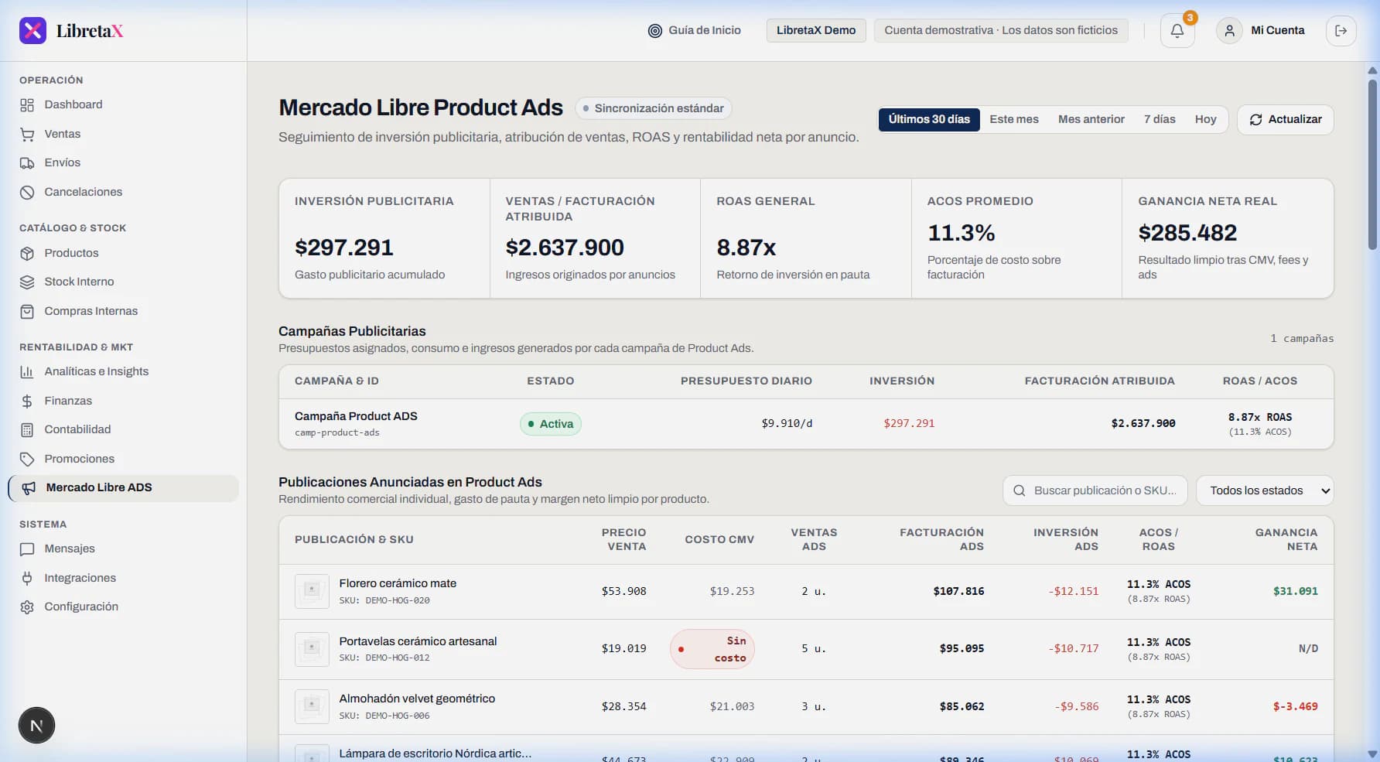
Task: Click the round N badge button
Action: [x=36, y=726]
